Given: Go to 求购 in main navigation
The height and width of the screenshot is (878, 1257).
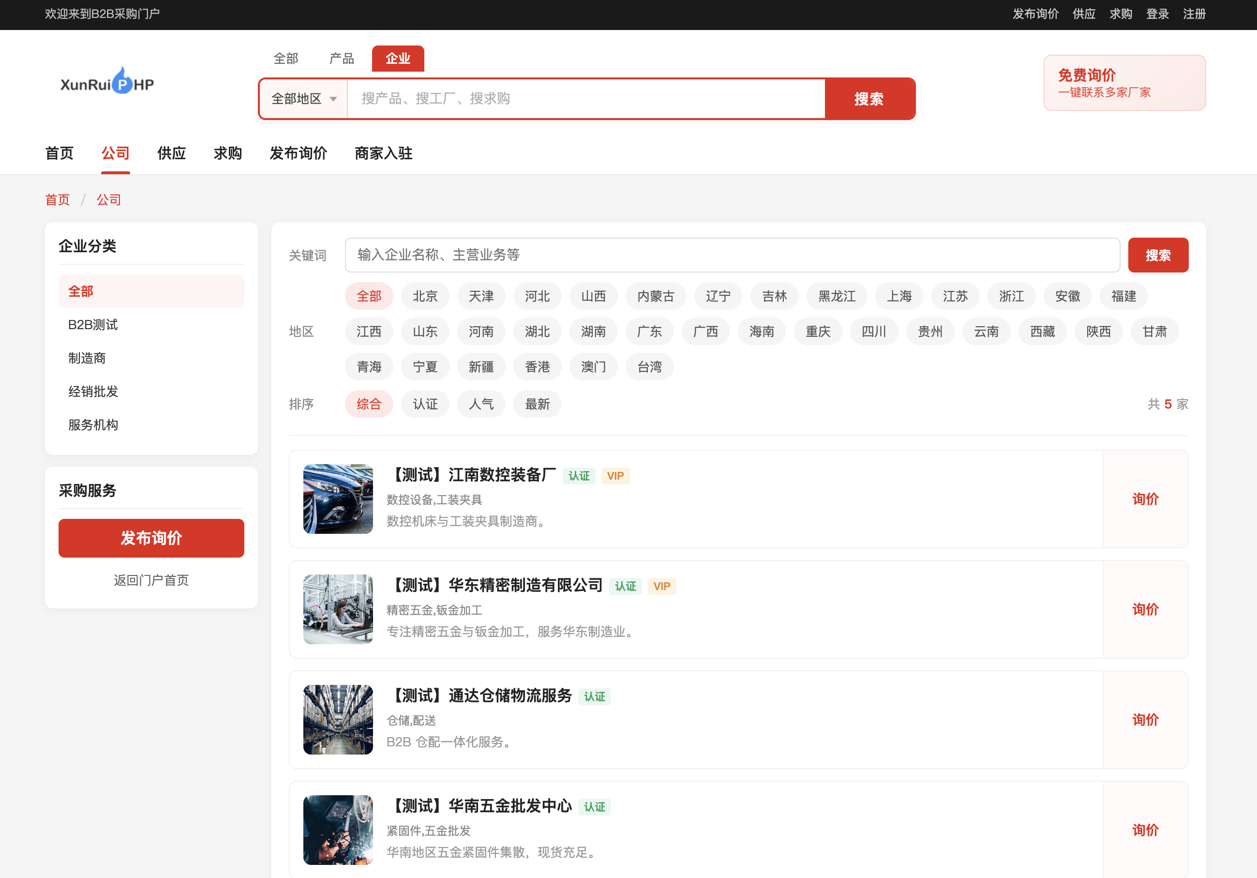Looking at the screenshot, I should (x=228, y=153).
